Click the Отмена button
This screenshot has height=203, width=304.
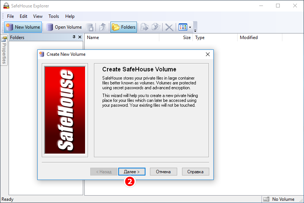[163, 172]
